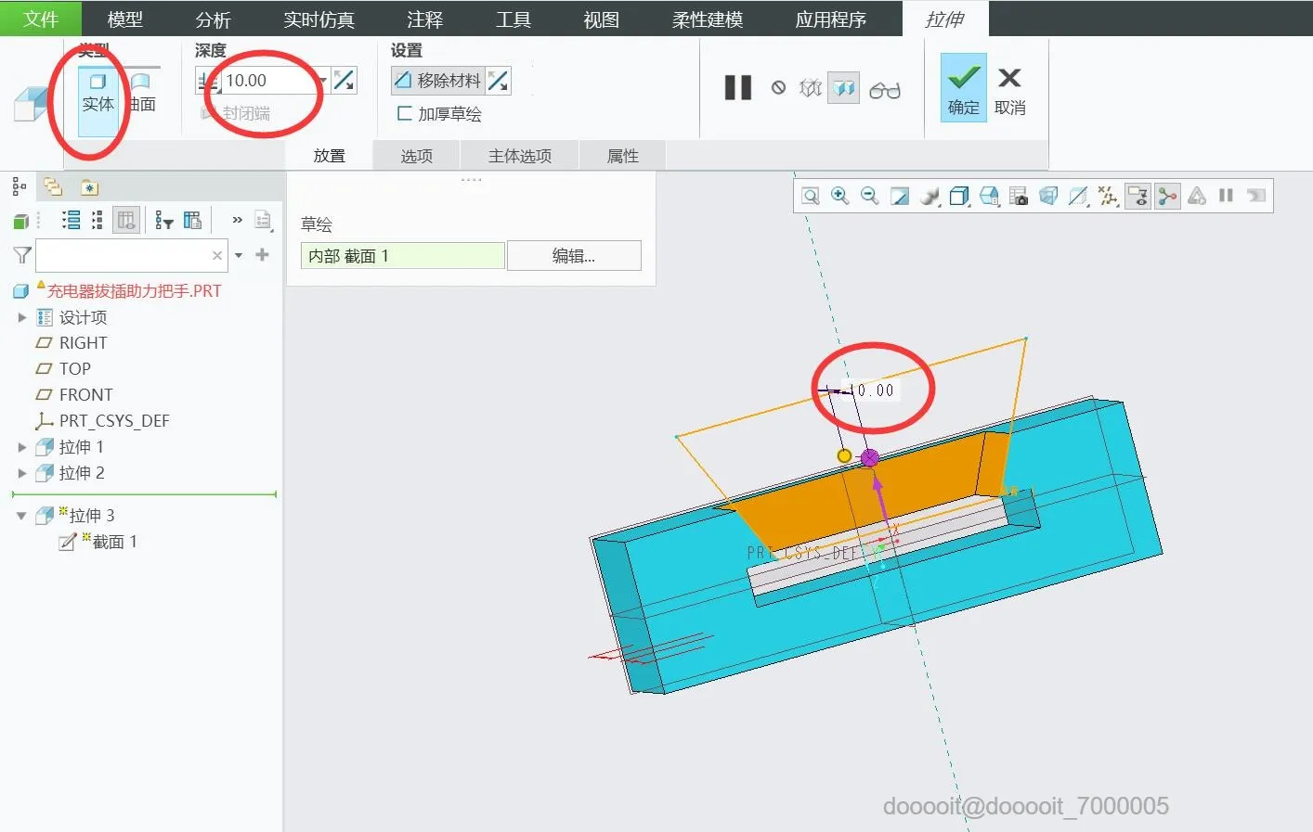Click the verify glasses icon
The height and width of the screenshot is (832, 1313).
pos(885,89)
